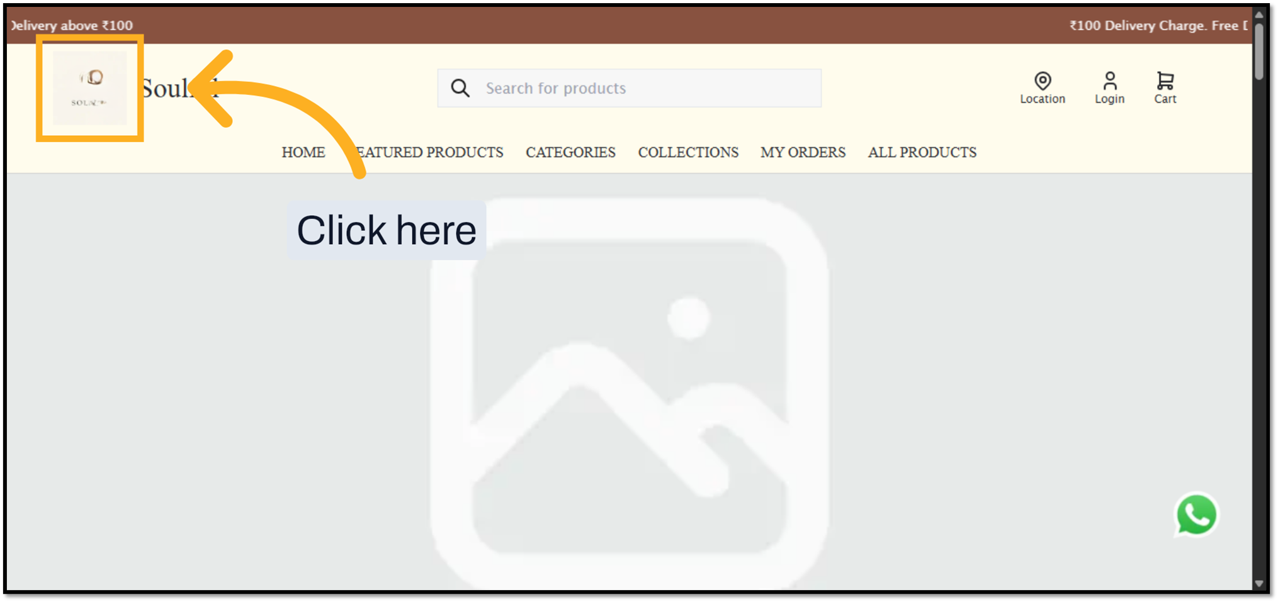Focus the Search for products field

[630, 88]
